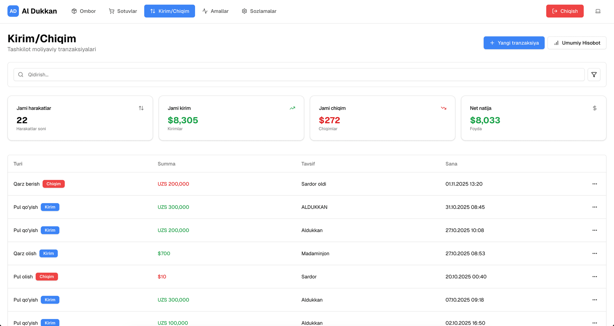This screenshot has width=614, height=326.
Task: Open options for ALDUKKAN 31.10.2025 row
Action: coord(594,207)
